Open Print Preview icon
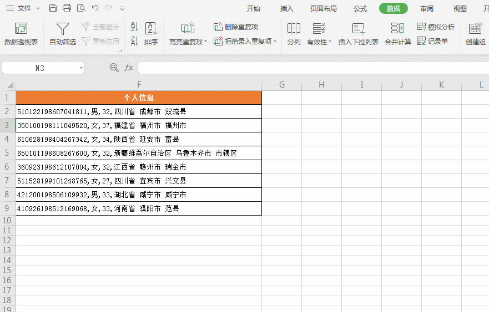Image resolution: width=489 pixels, height=312 pixels. 81,8
